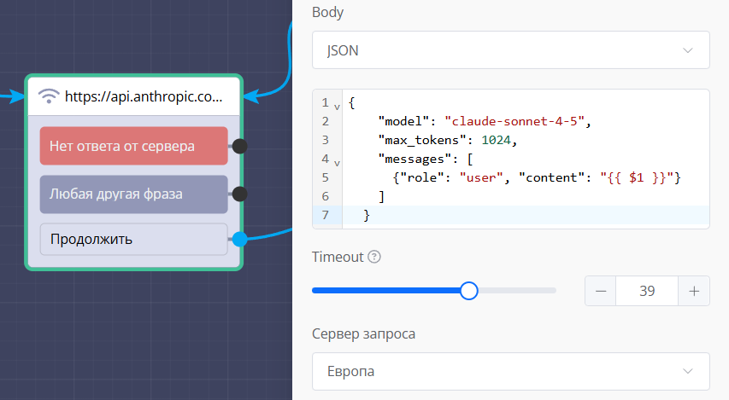The width and height of the screenshot is (729, 400).
Task: Click the model name line in JSON editor
Action: (x=485, y=121)
